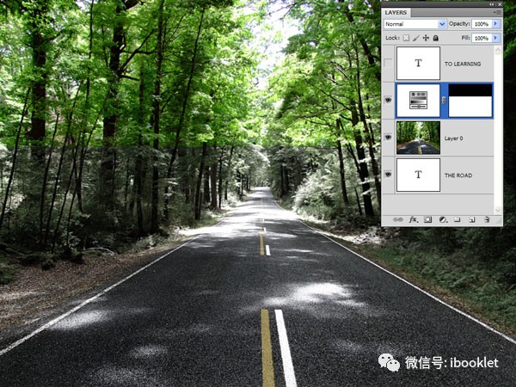
Task: Click the Link layers icon
Action: click(x=398, y=219)
